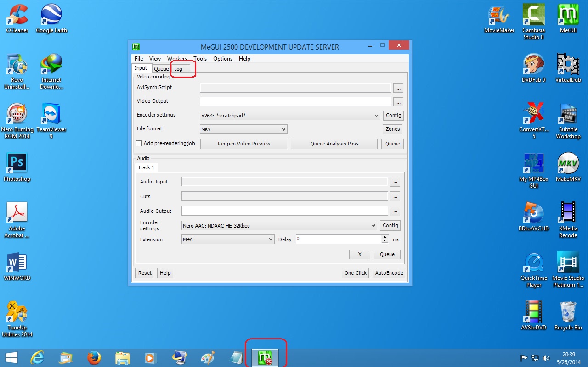588x367 pixels.
Task: Open the Subtitle Workshop desktop shortcut
Action: [568, 115]
